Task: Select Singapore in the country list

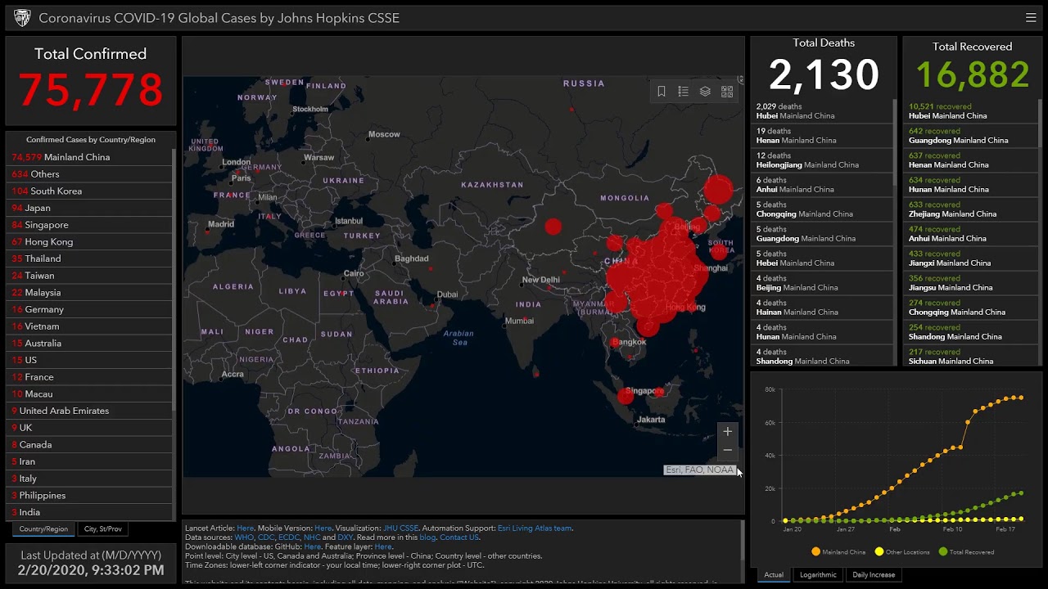Action: [90, 225]
